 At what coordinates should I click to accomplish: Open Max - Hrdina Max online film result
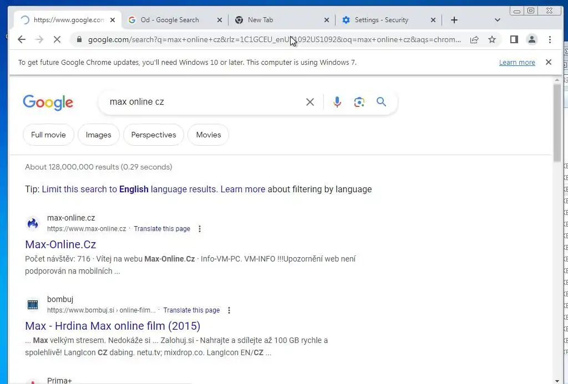[x=113, y=326]
